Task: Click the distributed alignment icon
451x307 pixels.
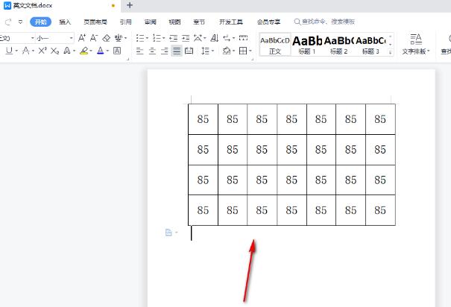Action: click(189, 51)
